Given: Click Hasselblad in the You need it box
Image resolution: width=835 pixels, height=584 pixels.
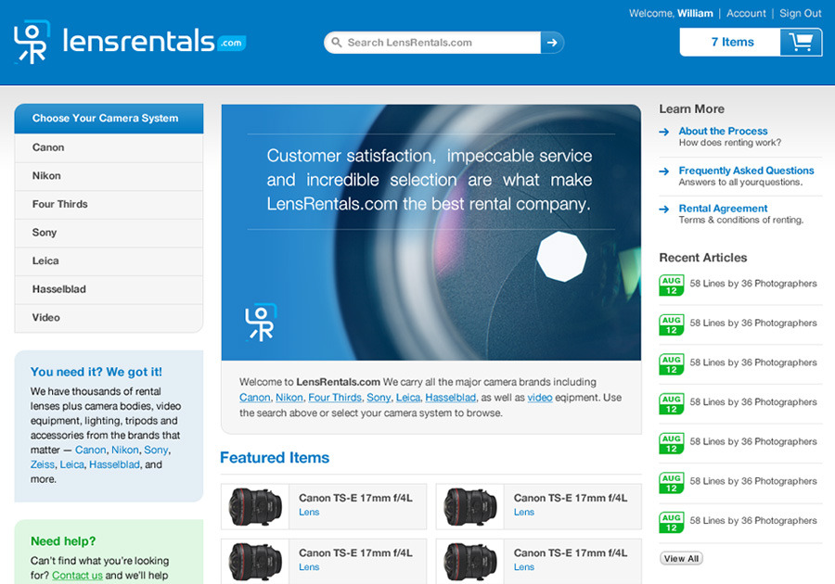Looking at the screenshot, I should click(114, 464).
